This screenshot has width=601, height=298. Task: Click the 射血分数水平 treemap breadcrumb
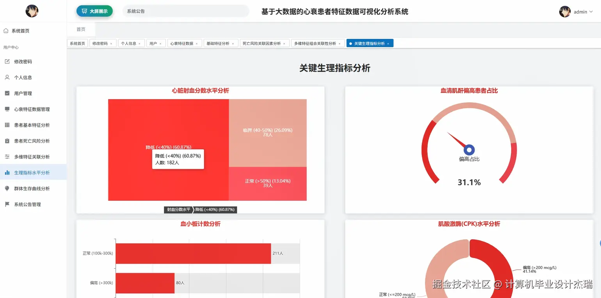click(179, 210)
